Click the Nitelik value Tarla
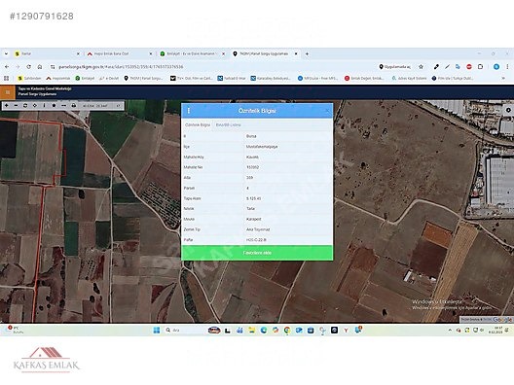Image resolution: width=514 pixels, height=385 pixels. point(250,208)
